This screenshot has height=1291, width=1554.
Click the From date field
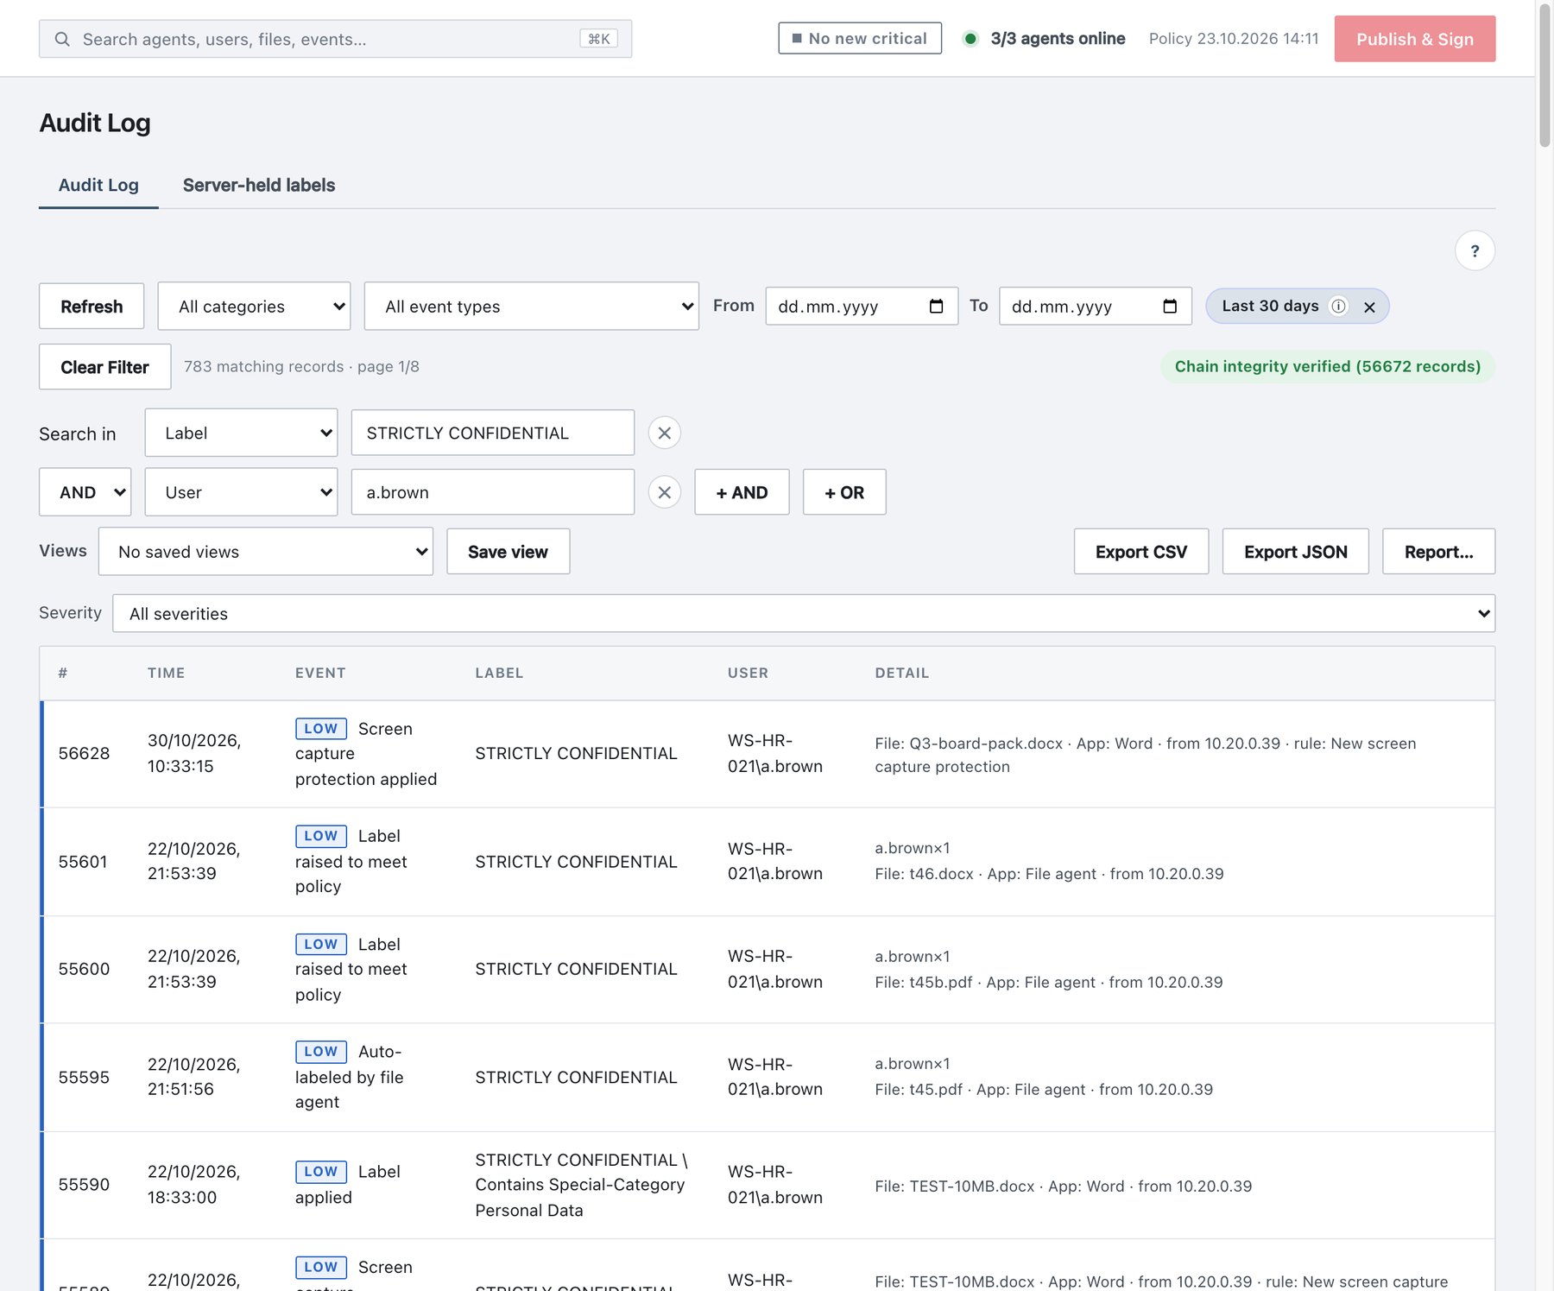862,306
